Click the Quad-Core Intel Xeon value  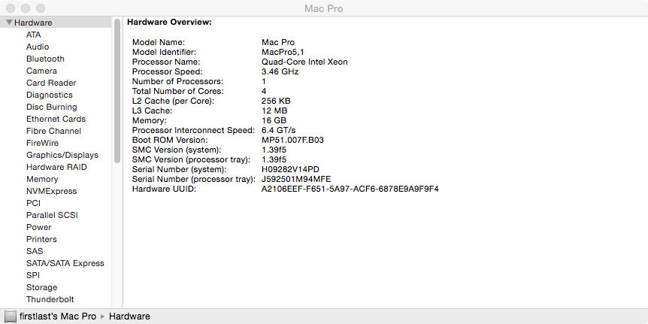304,62
